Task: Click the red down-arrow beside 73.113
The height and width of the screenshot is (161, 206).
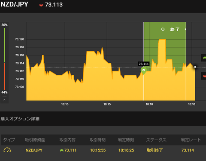Action: (x=41, y=5)
